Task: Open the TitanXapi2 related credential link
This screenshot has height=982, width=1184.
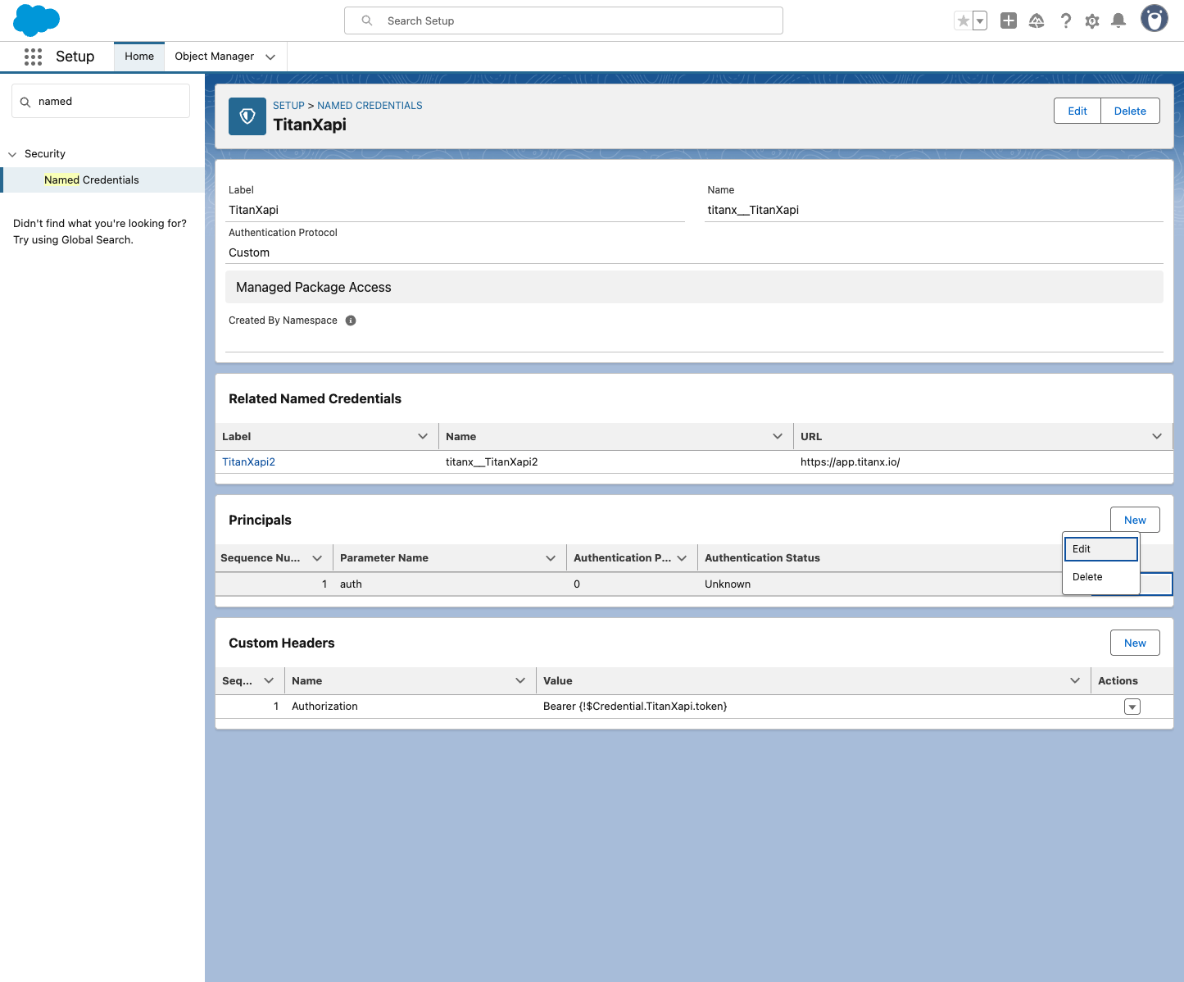Action: pos(249,461)
